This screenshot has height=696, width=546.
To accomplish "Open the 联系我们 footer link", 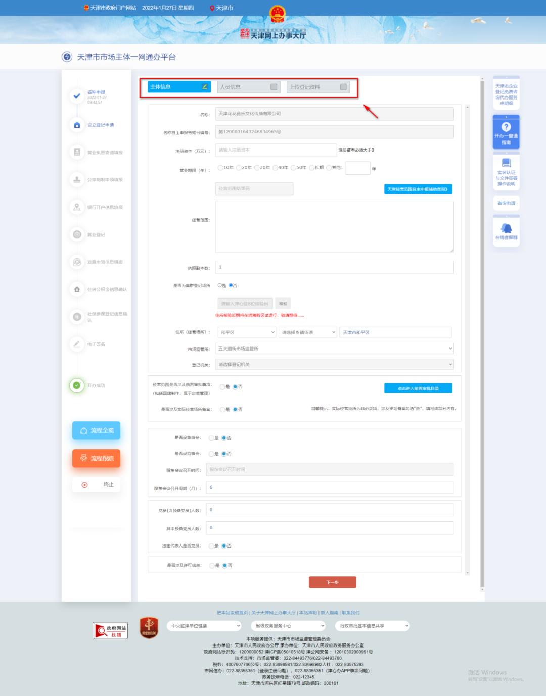I will [x=351, y=613].
